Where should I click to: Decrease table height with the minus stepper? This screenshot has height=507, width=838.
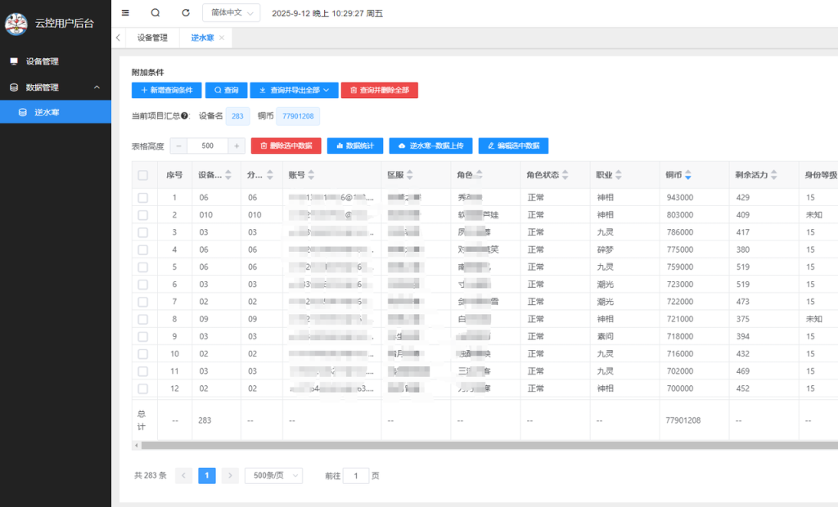[178, 146]
